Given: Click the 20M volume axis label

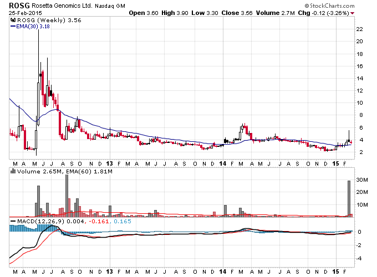Looking at the screenshot, I should (x=362, y=192).
